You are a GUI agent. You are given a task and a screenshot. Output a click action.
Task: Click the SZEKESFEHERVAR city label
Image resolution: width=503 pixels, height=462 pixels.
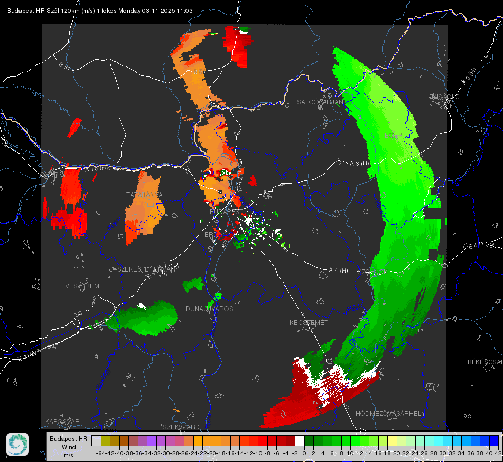[x=147, y=269]
